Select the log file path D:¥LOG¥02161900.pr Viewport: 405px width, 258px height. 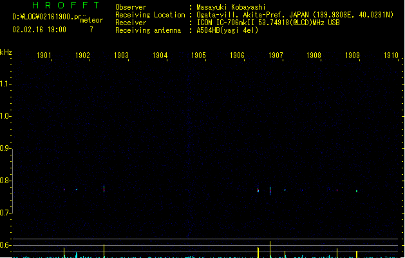click(47, 17)
